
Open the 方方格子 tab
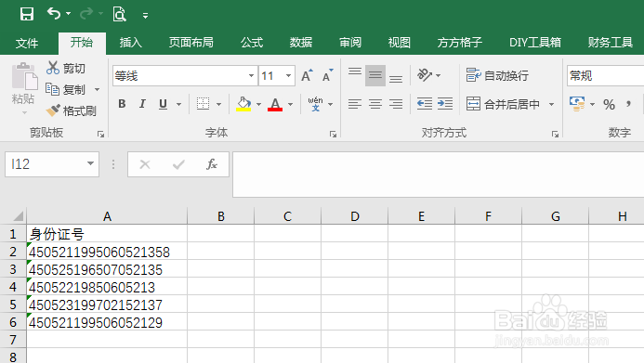[x=460, y=43]
